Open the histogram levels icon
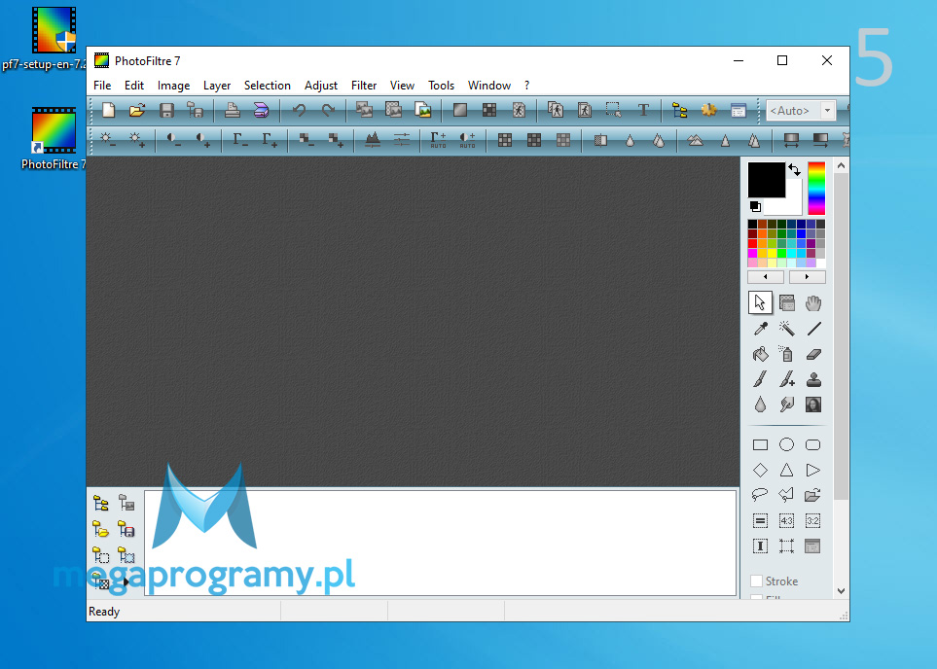Screen dimensions: 937x669 click(373, 140)
